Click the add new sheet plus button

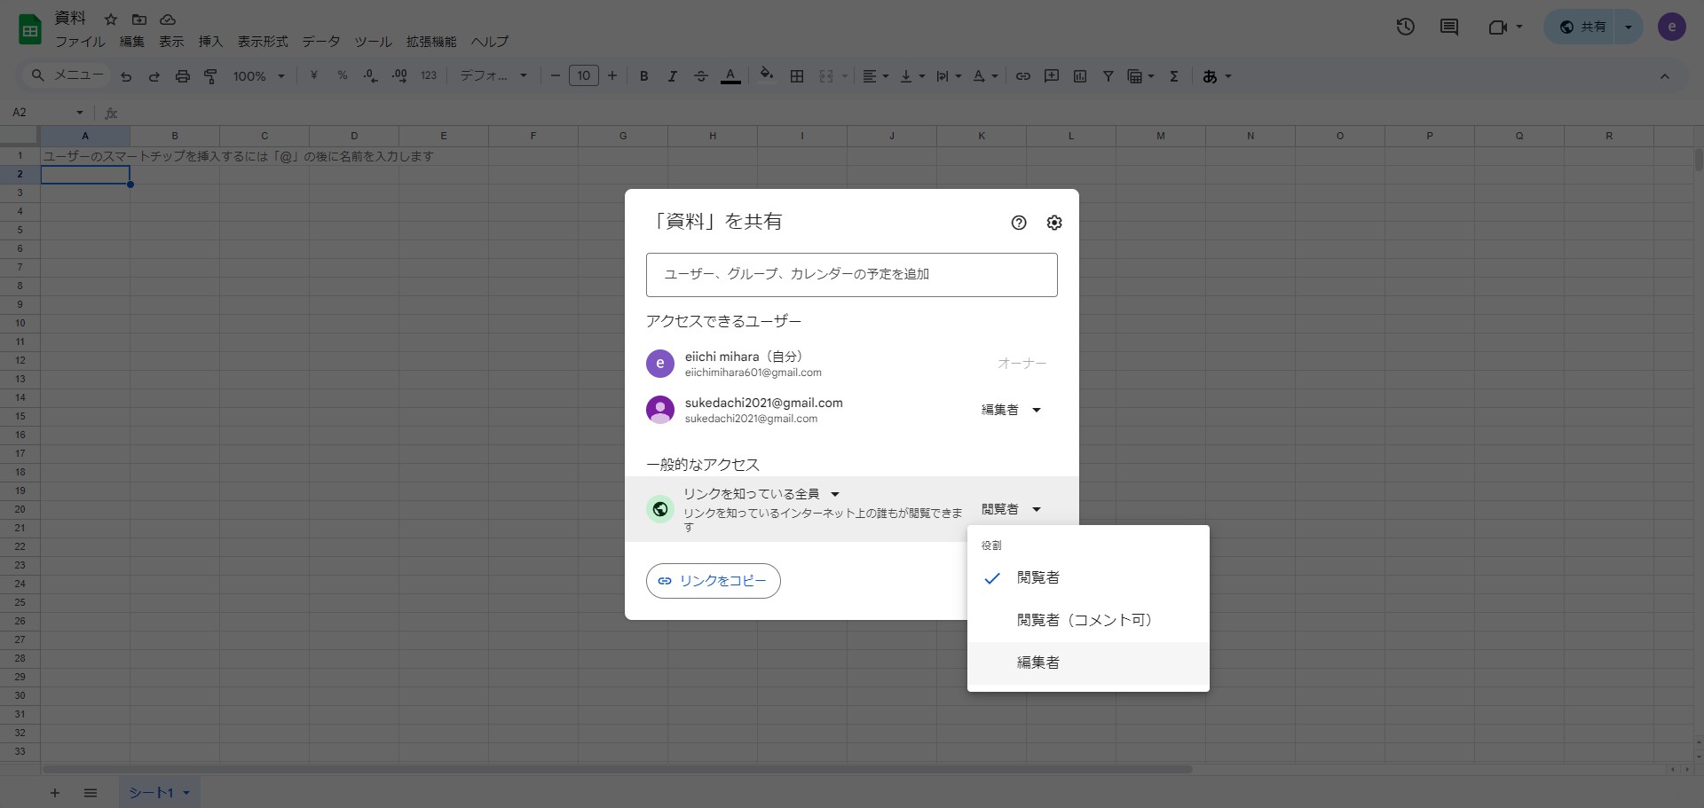55,792
